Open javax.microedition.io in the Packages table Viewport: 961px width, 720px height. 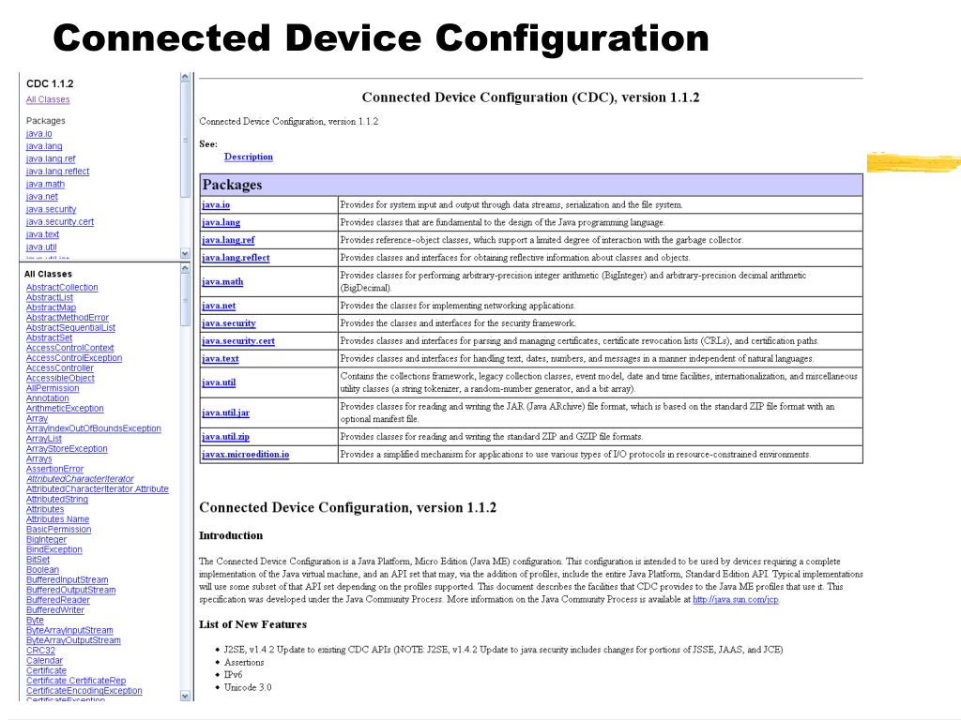(x=245, y=455)
